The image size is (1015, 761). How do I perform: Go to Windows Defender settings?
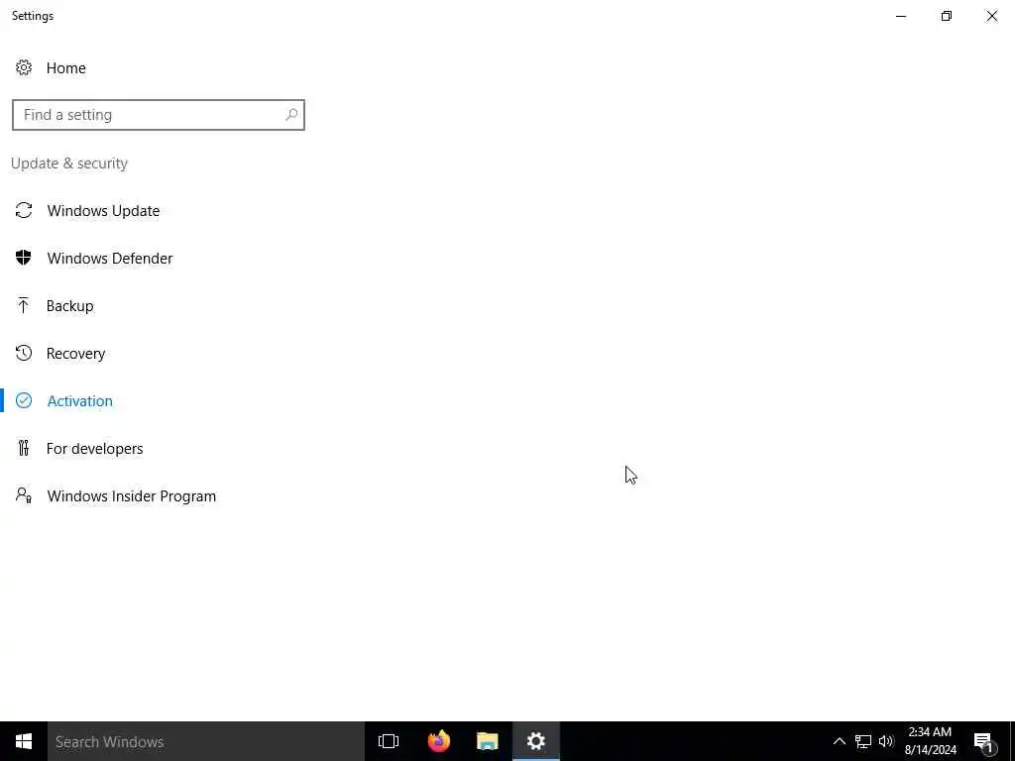tap(110, 259)
